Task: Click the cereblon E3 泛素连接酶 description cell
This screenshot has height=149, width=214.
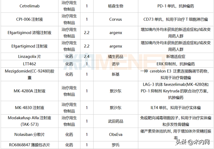Action: pyautogui.click(x=176, y=74)
